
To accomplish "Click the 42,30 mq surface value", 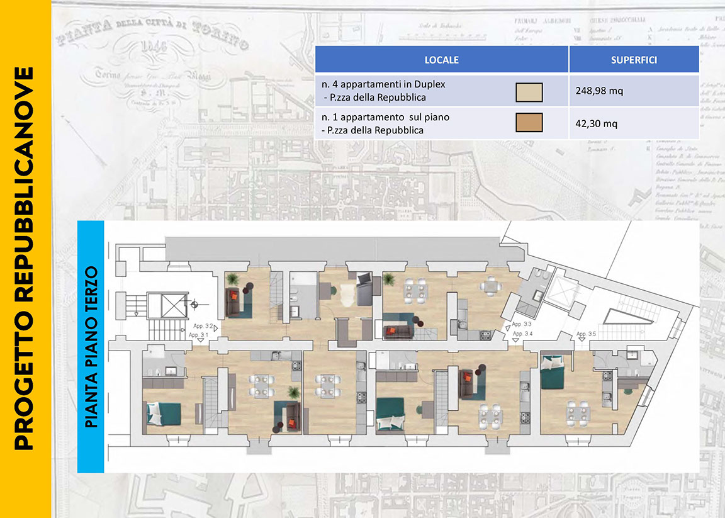I will (x=596, y=124).
